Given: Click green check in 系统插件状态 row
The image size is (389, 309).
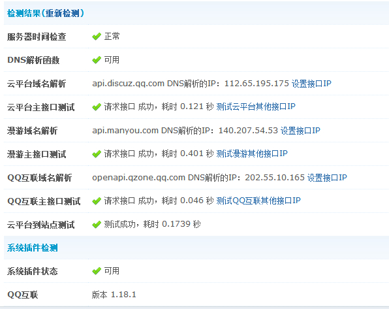Looking at the screenshot, I should [x=97, y=271].
